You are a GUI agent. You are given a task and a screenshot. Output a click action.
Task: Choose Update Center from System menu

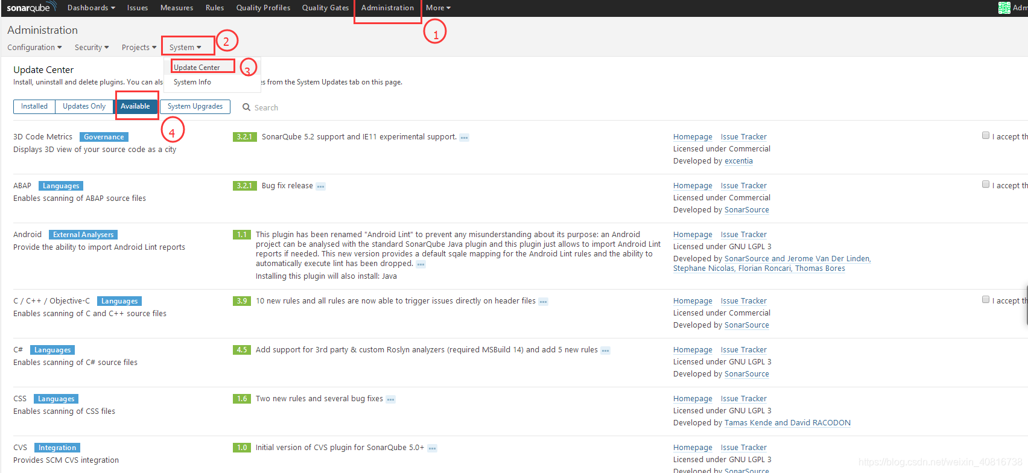(x=197, y=68)
